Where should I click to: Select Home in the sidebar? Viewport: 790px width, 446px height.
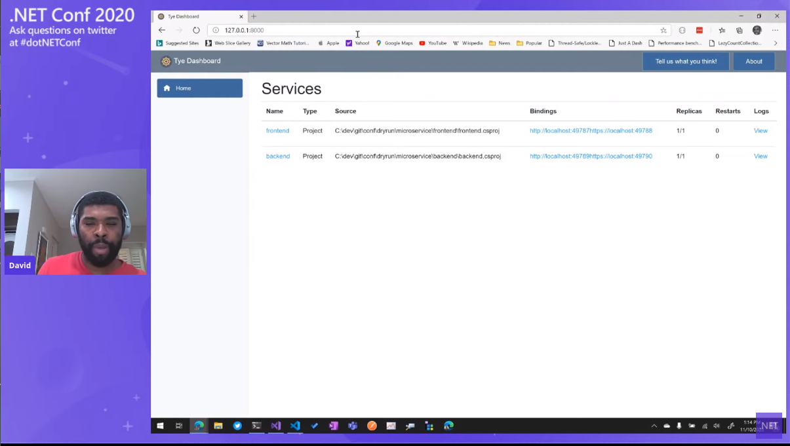point(199,88)
